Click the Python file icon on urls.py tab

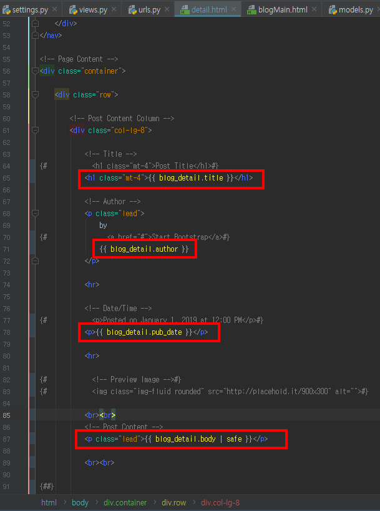click(132, 10)
